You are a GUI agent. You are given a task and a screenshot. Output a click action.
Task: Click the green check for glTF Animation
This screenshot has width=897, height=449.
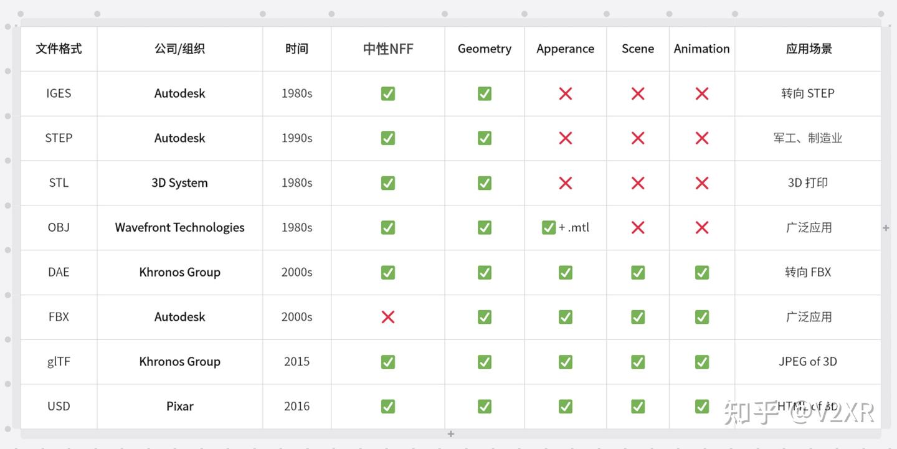click(702, 362)
